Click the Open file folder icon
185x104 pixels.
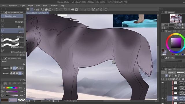tap(46, 10)
